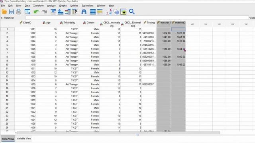Click the cell value editor field
255x143 pixels.
[137, 17]
